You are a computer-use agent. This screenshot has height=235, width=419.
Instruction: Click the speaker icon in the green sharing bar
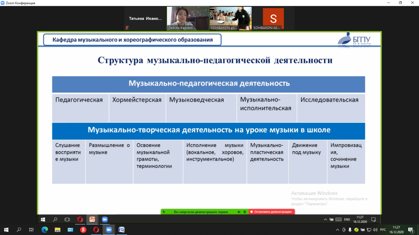point(239,212)
